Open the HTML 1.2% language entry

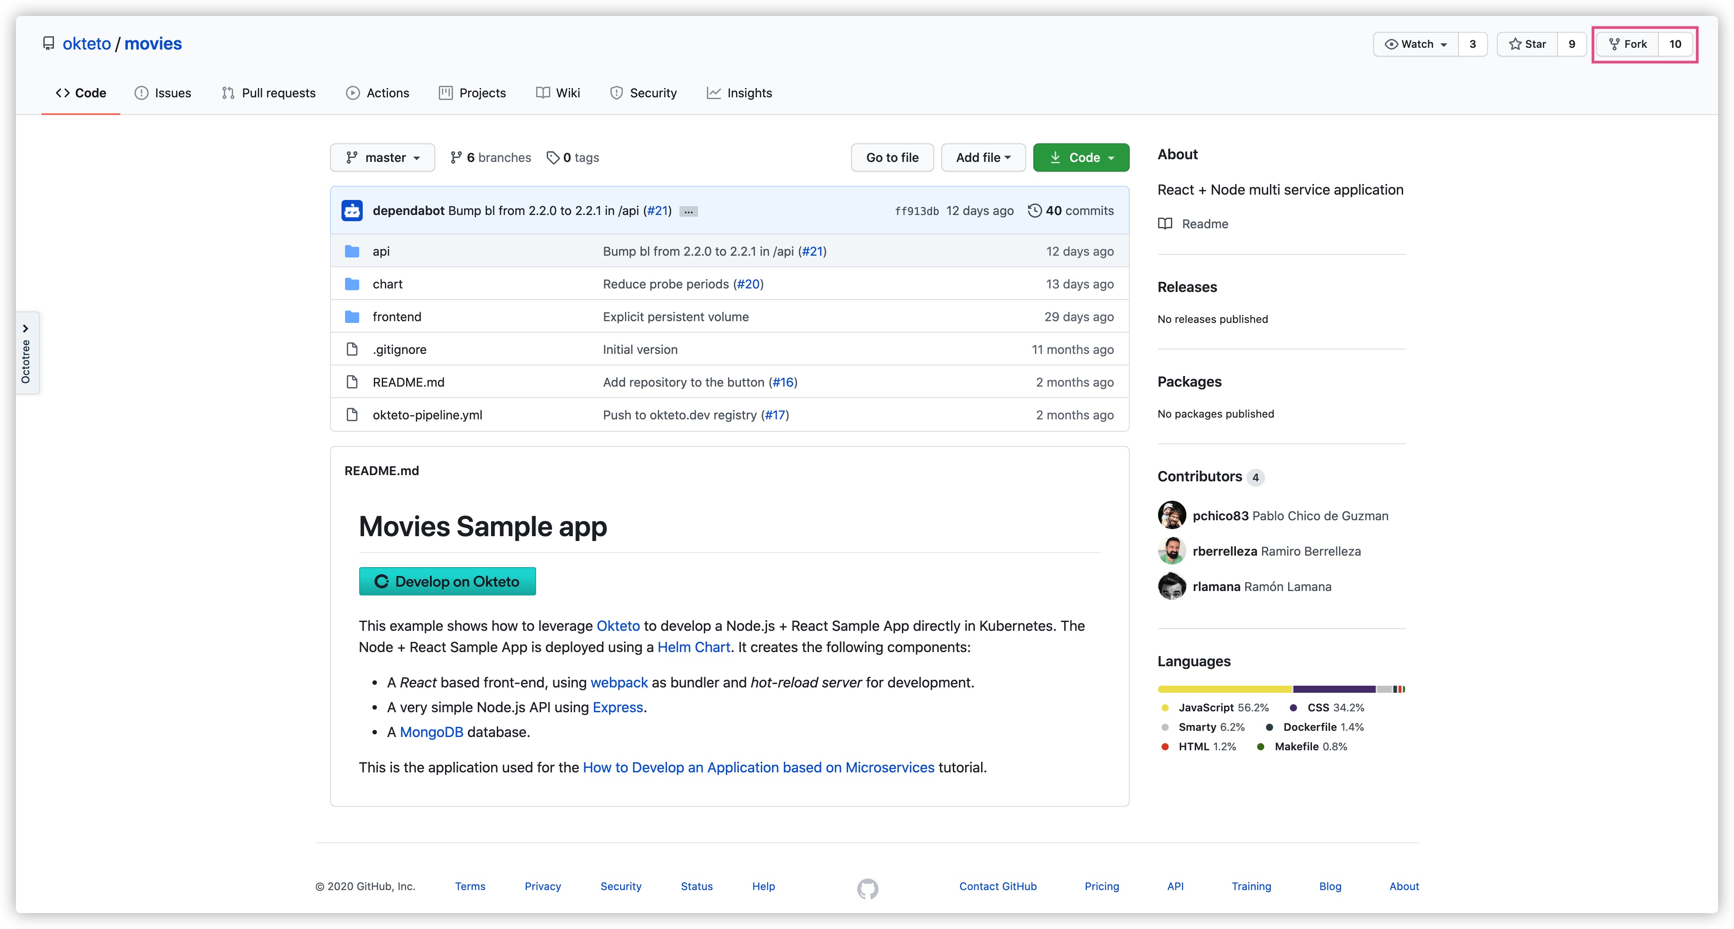(1200, 747)
